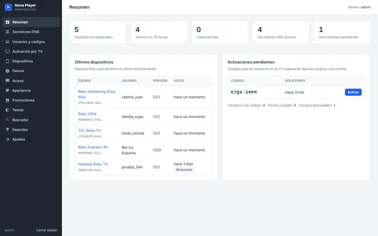Image resolution: width=378 pixels, height=236 pixels.
Task: Click the Listas activas stat card
Action: point(220,33)
